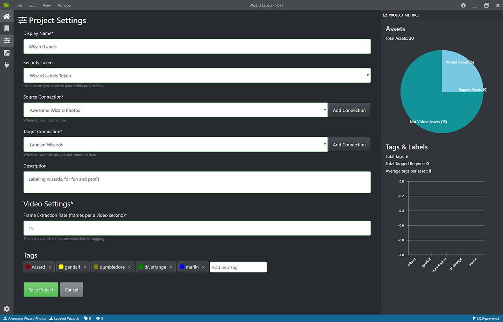The width and height of the screenshot is (503, 322).
Task: Remove the merlin tag
Action: (x=203, y=267)
